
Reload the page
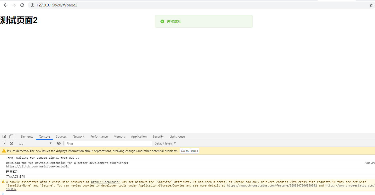22,5
